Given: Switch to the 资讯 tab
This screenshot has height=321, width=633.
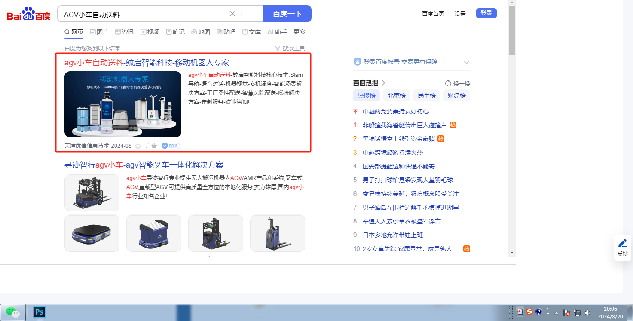Looking at the screenshot, I should click(x=125, y=32).
